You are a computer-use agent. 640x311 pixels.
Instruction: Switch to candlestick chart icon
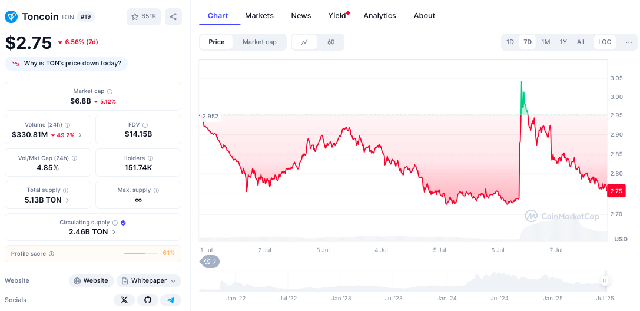click(x=331, y=42)
